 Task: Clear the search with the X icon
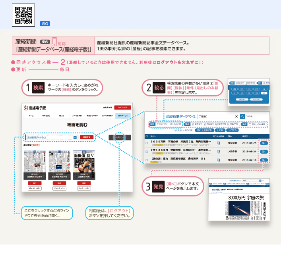(x=236, y=116)
